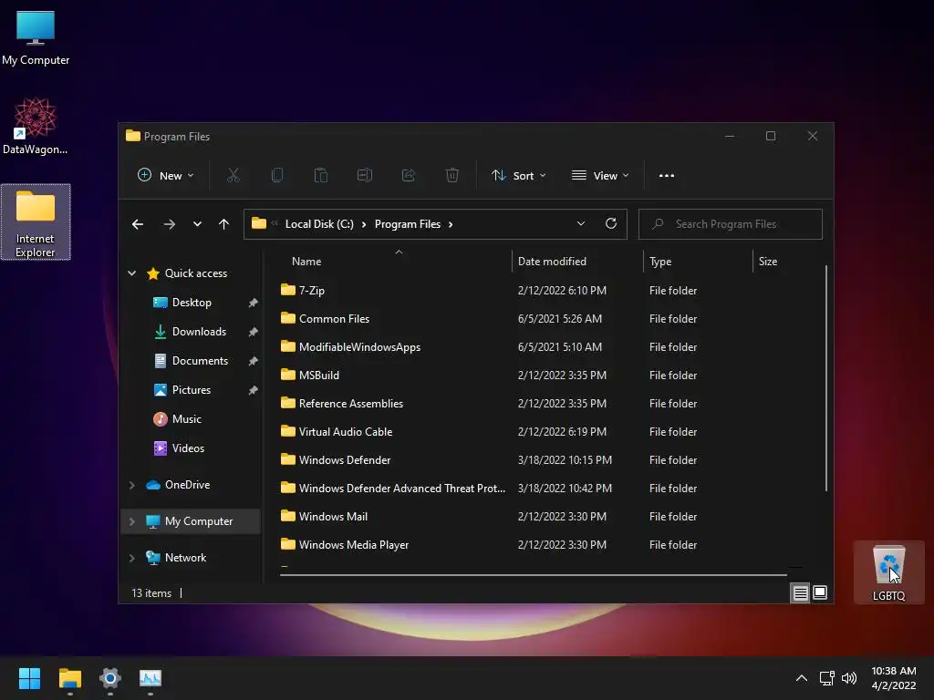Image resolution: width=934 pixels, height=700 pixels.
Task: Select the LGBTQ recycle bin icon
Action: [888, 572]
